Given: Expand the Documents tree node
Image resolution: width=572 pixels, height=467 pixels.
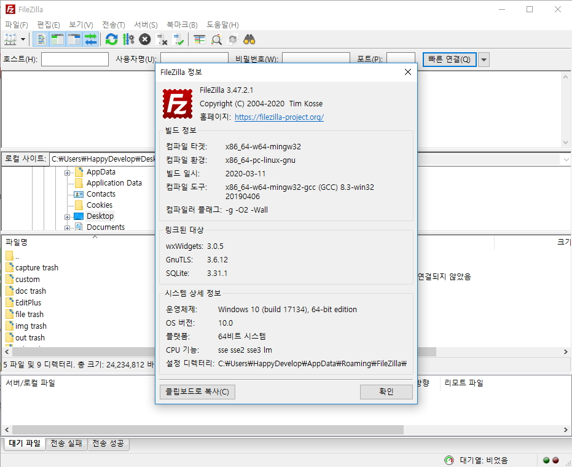Looking at the screenshot, I should (x=67, y=227).
